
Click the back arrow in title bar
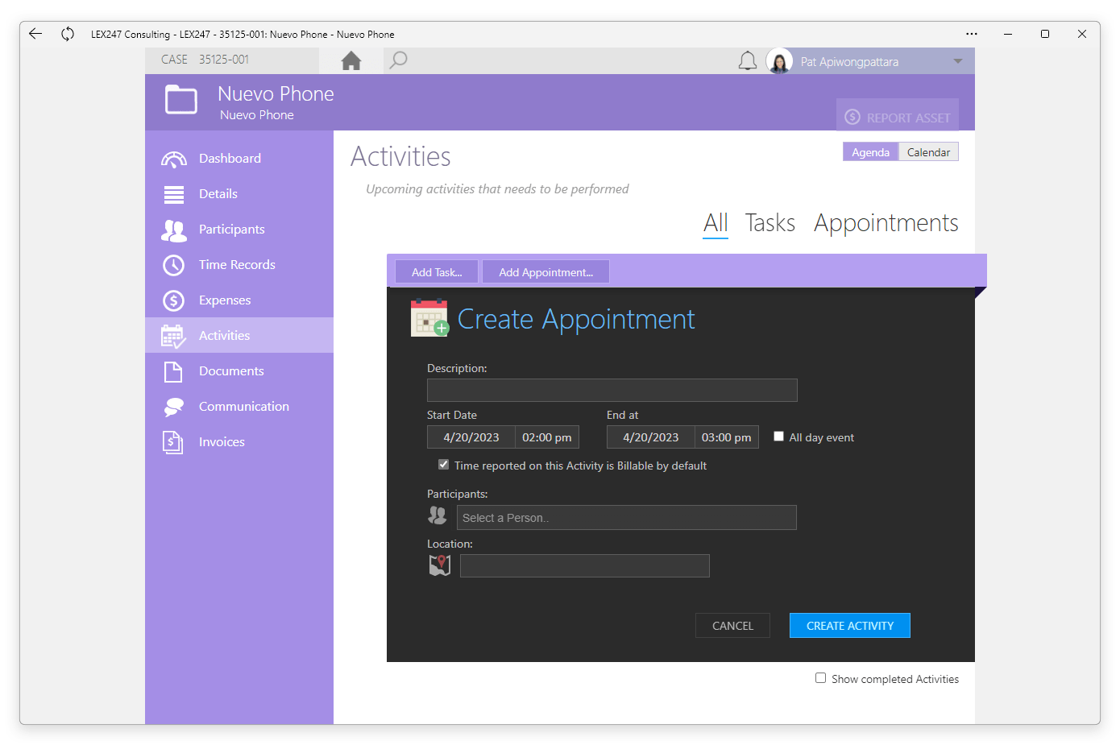35,34
